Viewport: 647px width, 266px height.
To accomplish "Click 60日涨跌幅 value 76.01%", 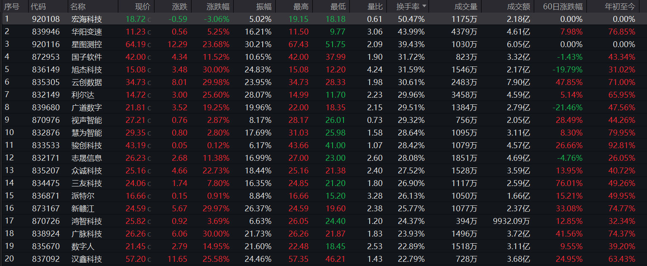I will pyautogui.click(x=569, y=183).
